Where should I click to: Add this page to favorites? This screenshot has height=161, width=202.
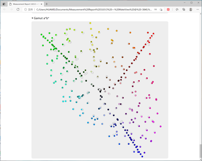click(x=161, y=9)
